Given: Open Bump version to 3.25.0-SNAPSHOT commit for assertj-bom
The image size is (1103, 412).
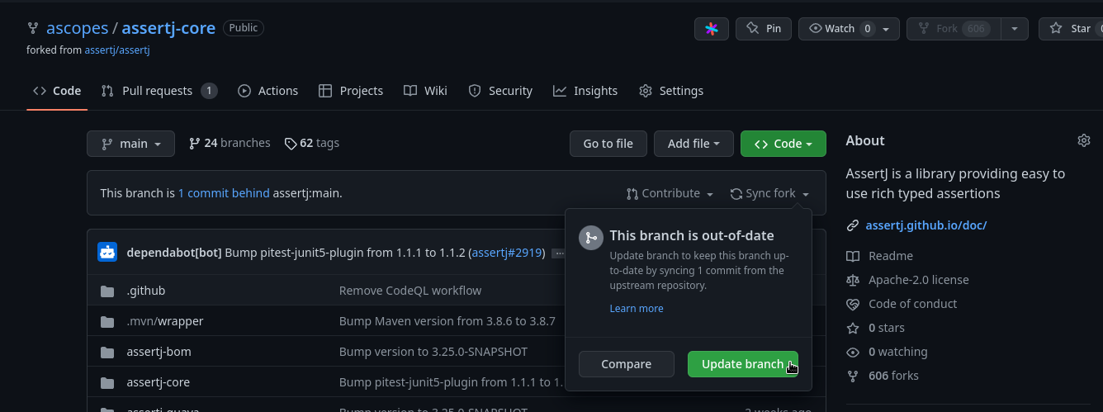Looking at the screenshot, I should 433,352.
